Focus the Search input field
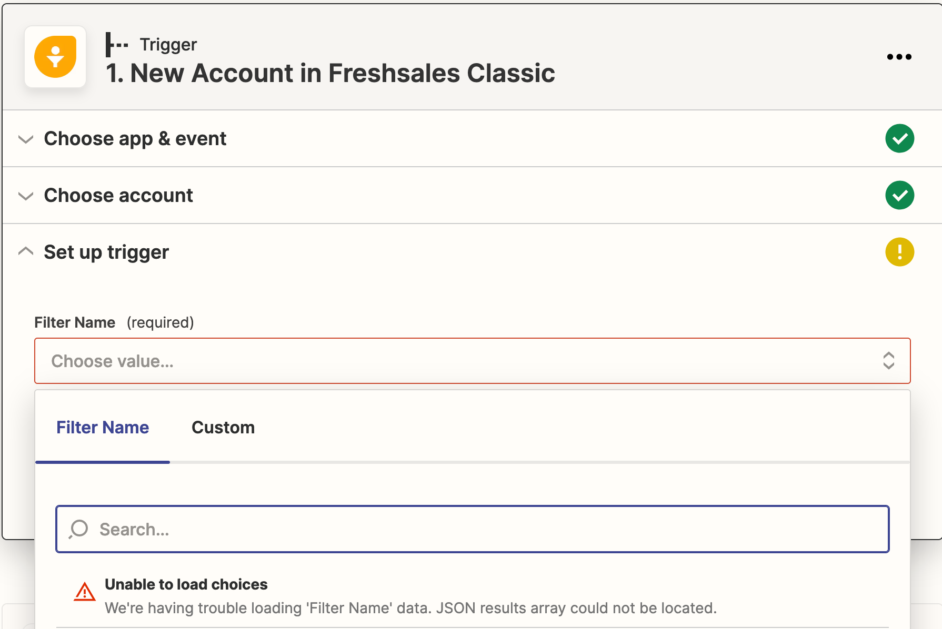Viewport: 942px width, 629px height. pyautogui.click(x=472, y=529)
